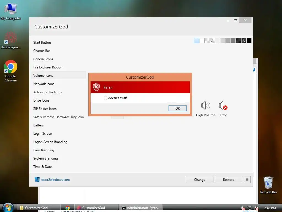Image resolution: width=282 pixels, height=212 pixels.
Task: Choose the dark swatch with letter A
Action: 244,41
